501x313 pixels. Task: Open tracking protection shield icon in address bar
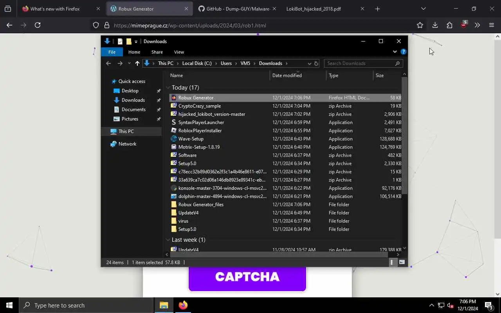pyautogui.click(x=96, y=25)
